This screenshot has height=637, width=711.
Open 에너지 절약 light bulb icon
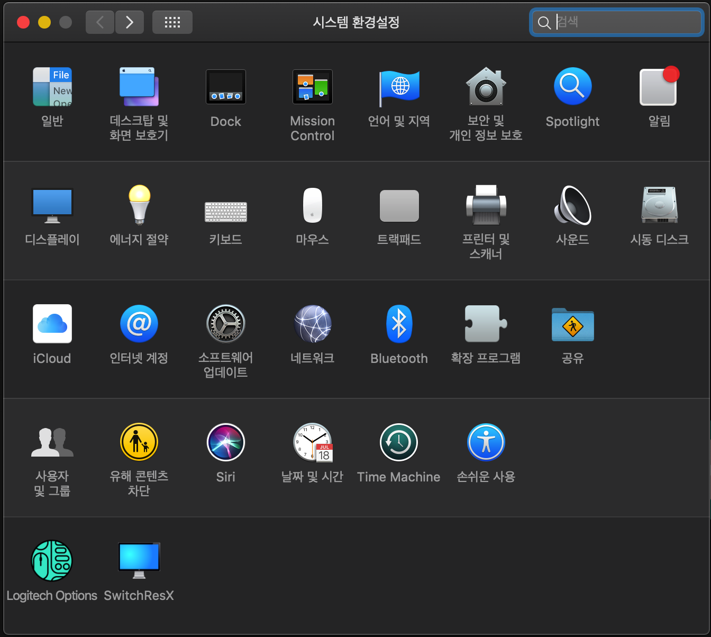pyautogui.click(x=139, y=205)
